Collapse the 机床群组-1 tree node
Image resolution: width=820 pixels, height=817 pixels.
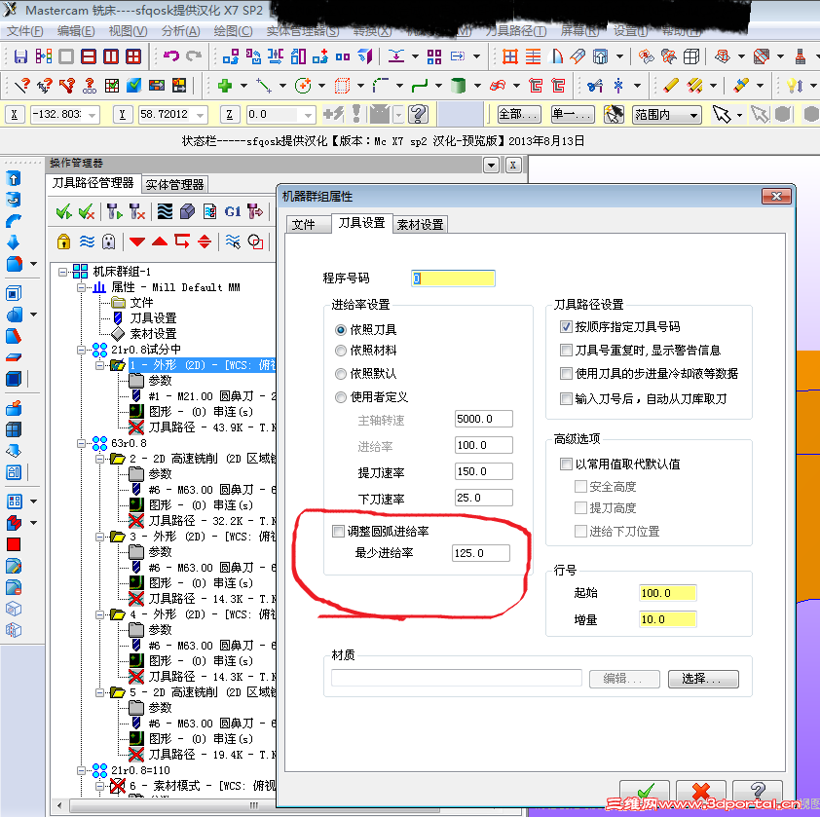point(62,272)
